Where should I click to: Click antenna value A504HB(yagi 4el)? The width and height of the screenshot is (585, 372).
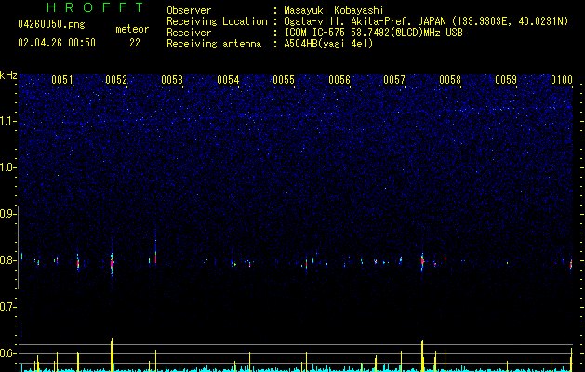(x=328, y=44)
